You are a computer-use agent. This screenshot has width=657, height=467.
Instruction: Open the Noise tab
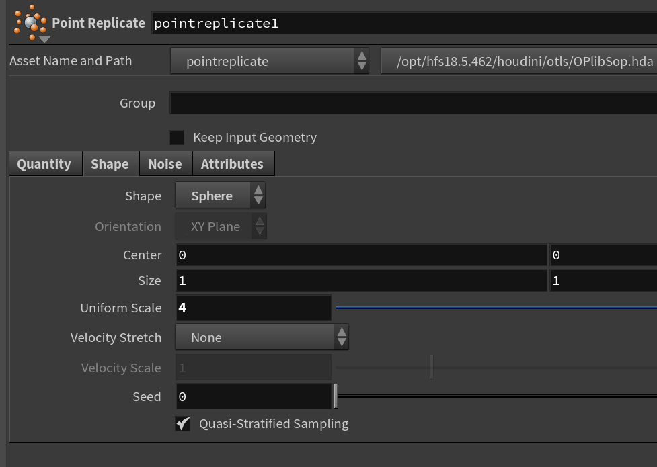pyautogui.click(x=165, y=164)
